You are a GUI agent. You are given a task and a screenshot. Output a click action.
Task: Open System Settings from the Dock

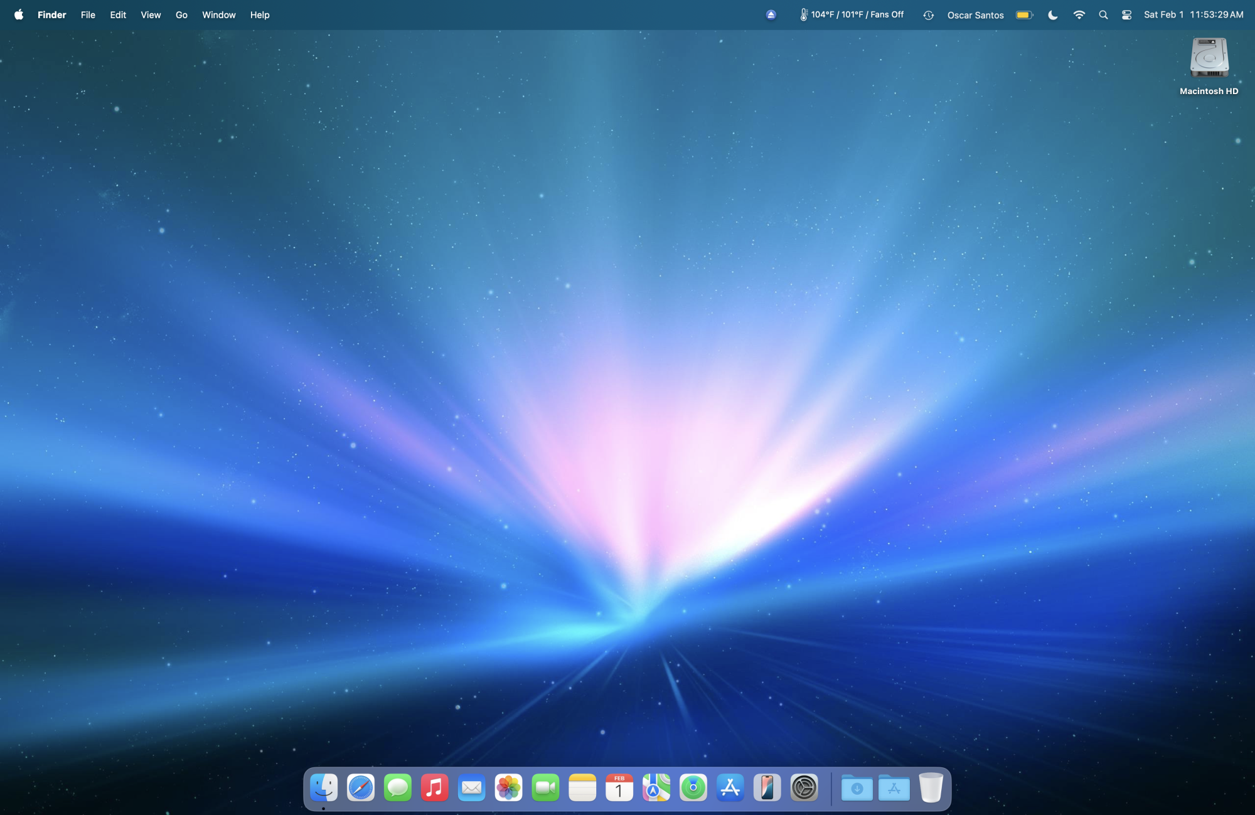pyautogui.click(x=804, y=787)
